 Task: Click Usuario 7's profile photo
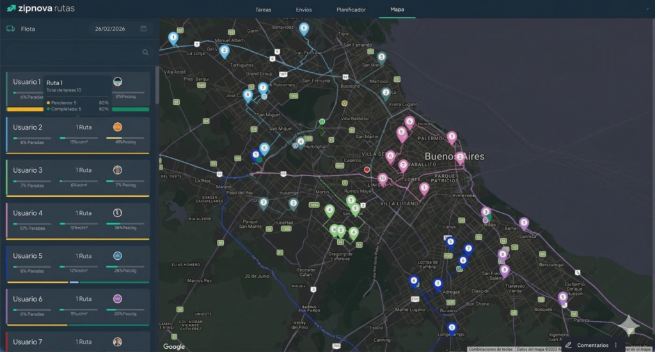[x=118, y=342]
